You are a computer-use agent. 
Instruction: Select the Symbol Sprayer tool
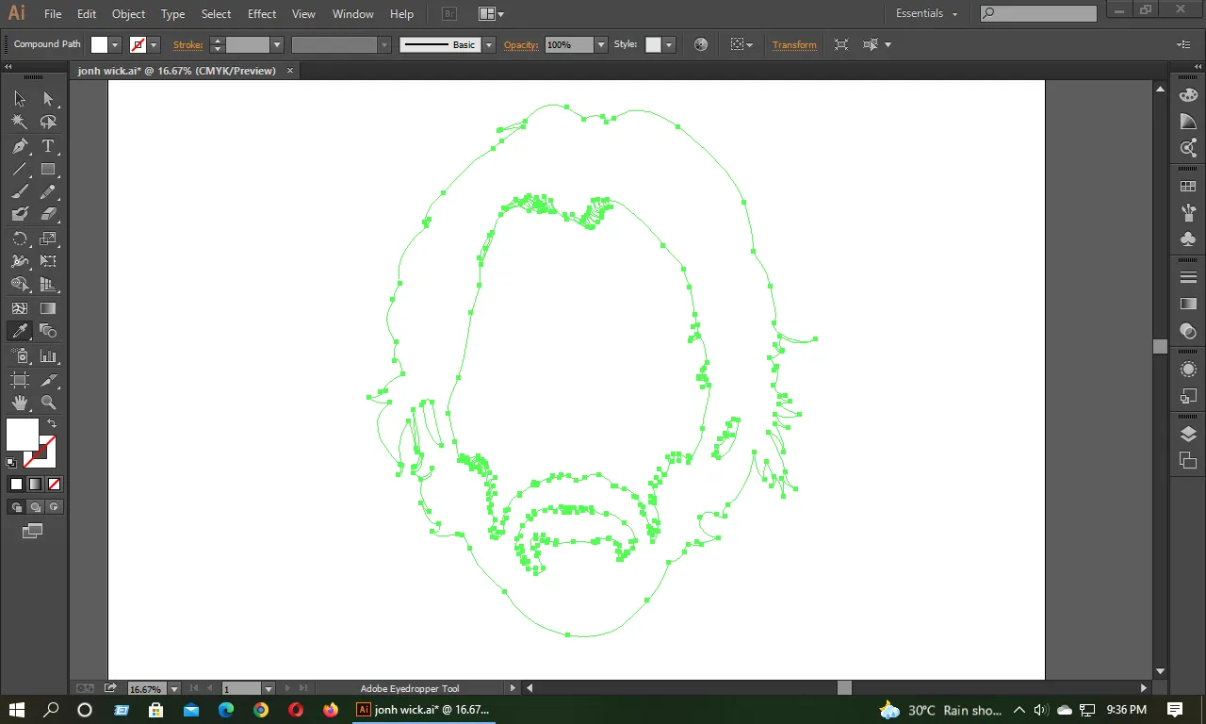pos(20,356)
